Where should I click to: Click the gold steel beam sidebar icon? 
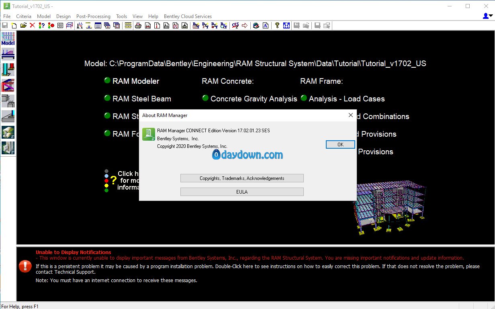pos(8,132)
